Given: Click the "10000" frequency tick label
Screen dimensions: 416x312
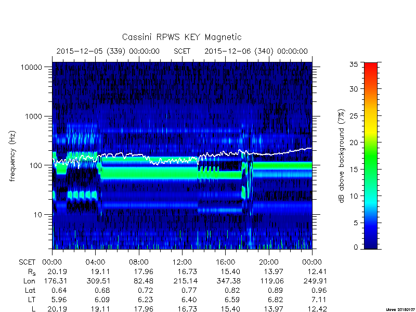Looking at the screenshot, I should click(31, 67).
